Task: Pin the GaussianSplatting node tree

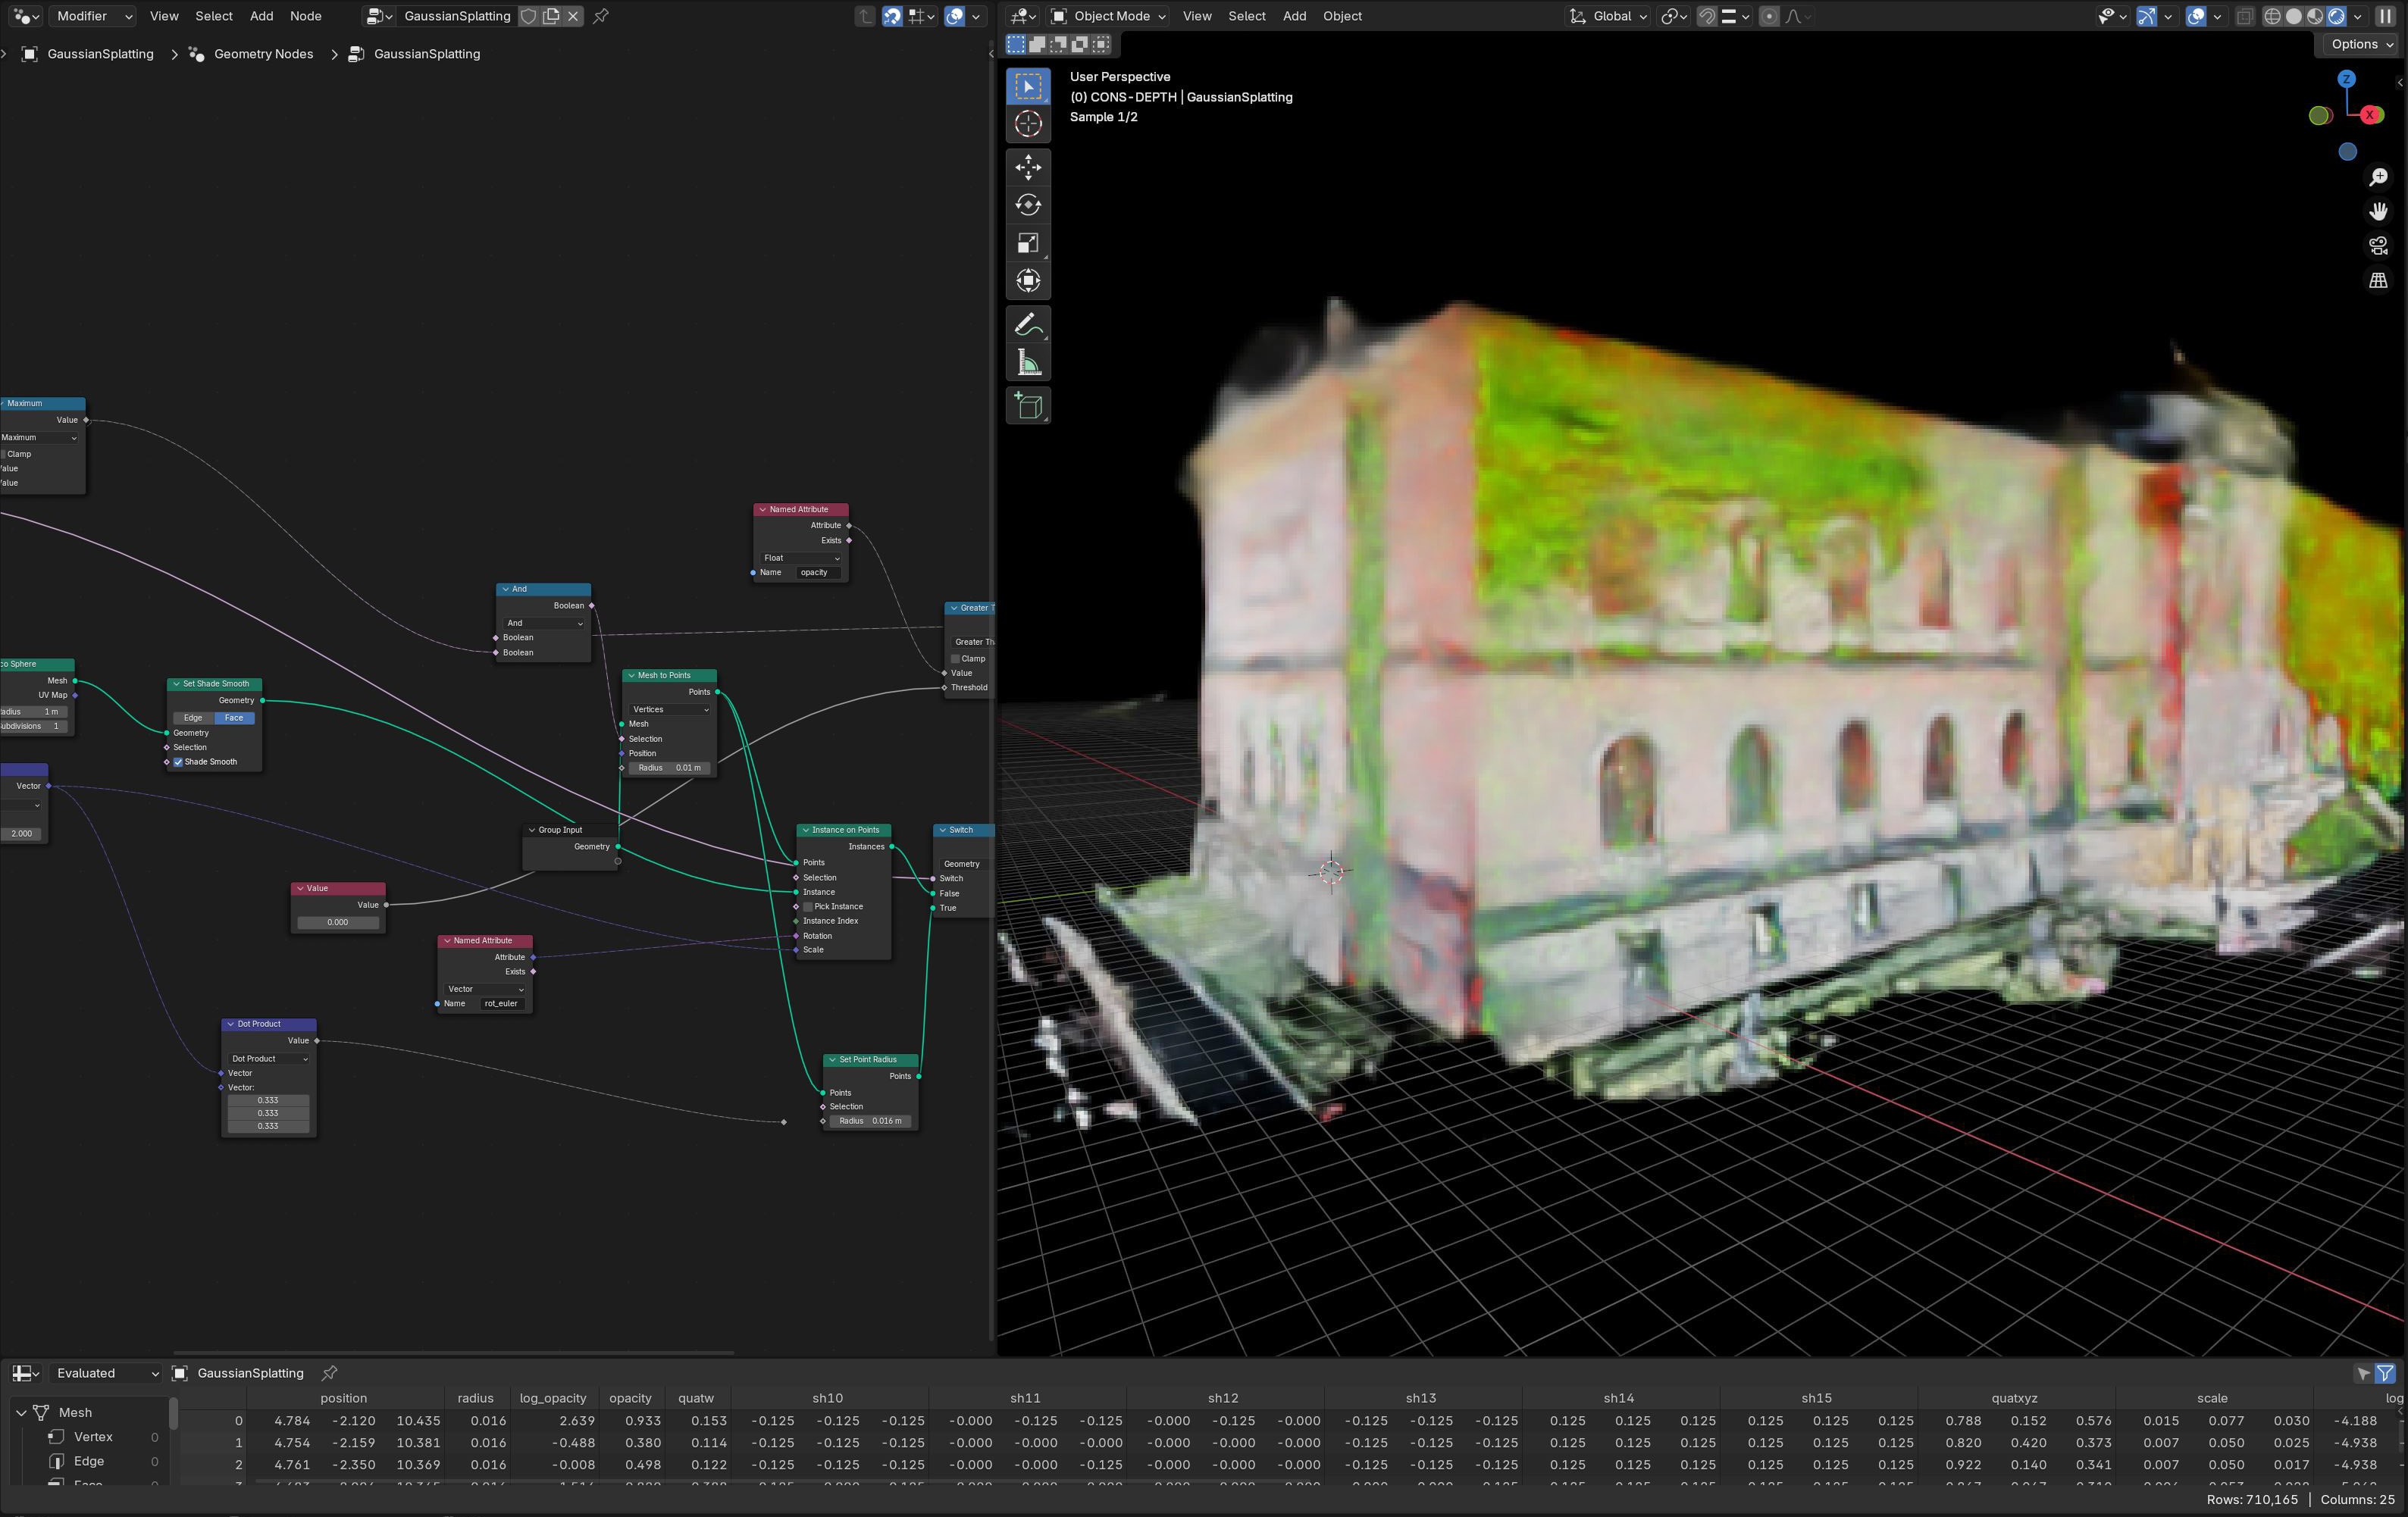Action: click(x=601, y=16)
